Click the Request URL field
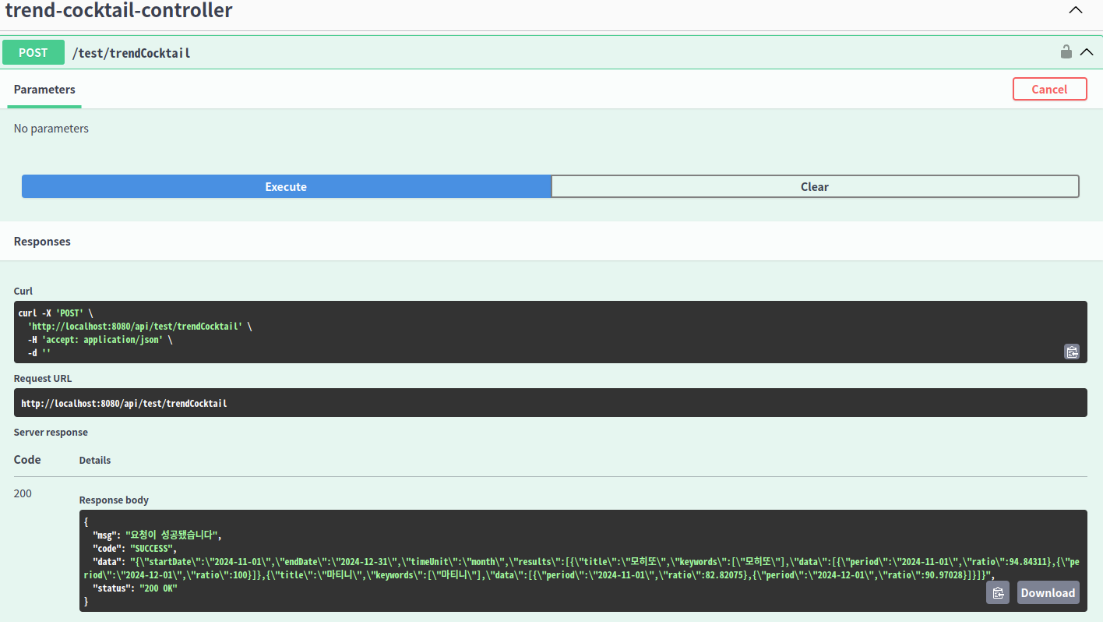The image size is (1103, 622). point(551,403)
